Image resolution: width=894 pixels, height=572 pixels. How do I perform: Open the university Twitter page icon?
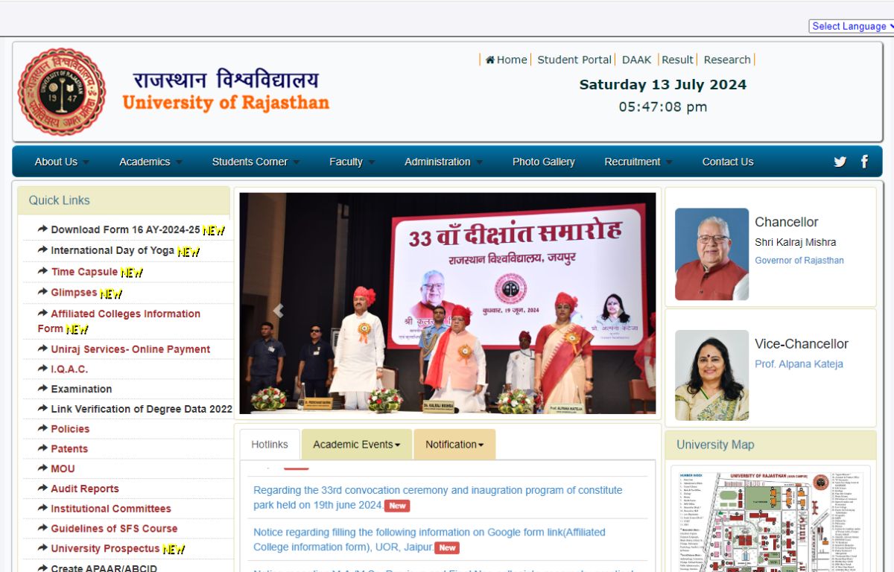[x=840, y=162]
